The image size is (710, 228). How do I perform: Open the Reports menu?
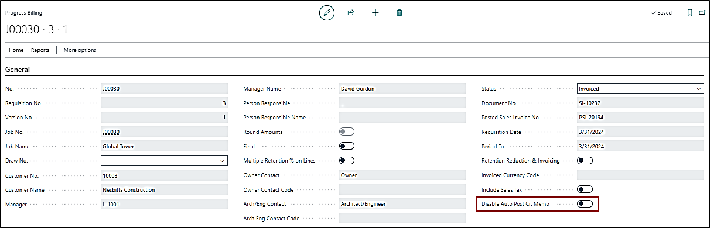[40, 50]
